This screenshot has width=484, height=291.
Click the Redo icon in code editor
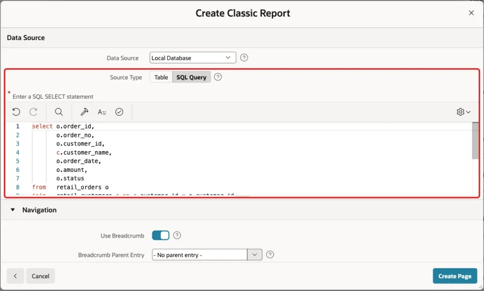click(34, 111)
